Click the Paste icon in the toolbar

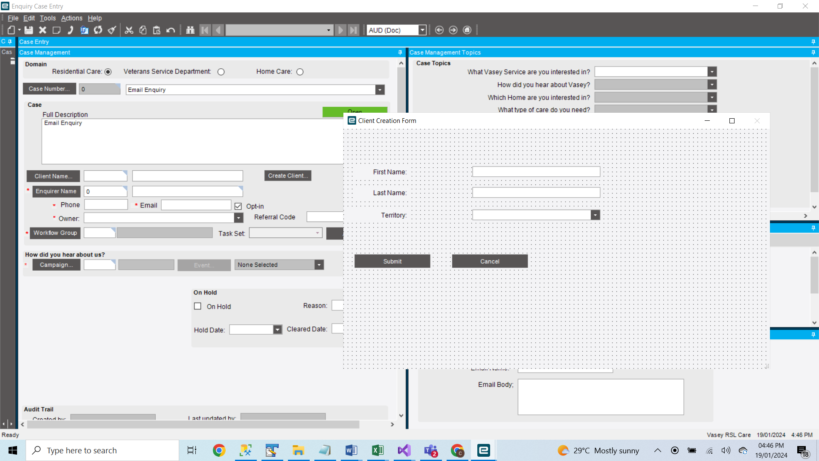coord(157,30)
